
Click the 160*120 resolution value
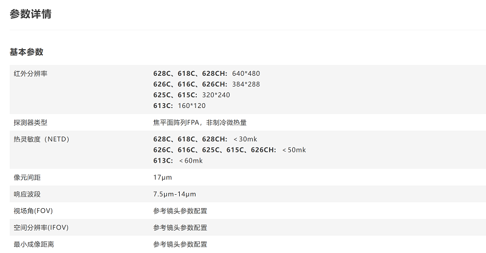[x=191, y=106]
